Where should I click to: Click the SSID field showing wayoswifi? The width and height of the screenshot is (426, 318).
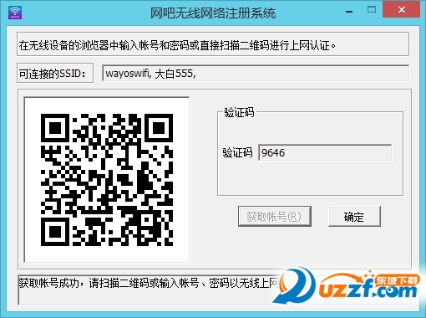pyautogui.click(x=256, y=73)
